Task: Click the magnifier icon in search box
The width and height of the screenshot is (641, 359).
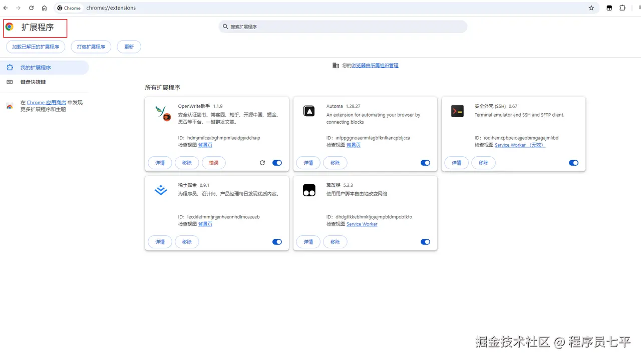Action: click(x=225, y=27)
